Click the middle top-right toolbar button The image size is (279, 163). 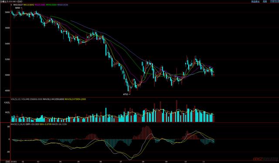tap(265, 1)
